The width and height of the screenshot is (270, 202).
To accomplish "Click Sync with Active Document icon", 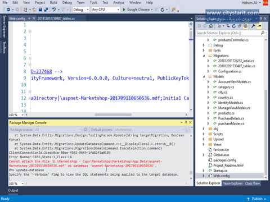I will point(228,26).
